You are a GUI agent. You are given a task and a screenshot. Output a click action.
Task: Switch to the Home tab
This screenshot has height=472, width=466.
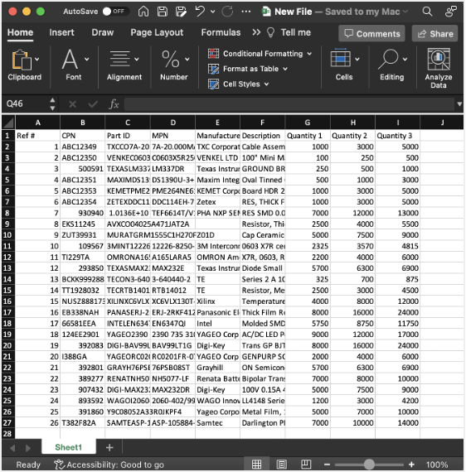pos(20,32)
